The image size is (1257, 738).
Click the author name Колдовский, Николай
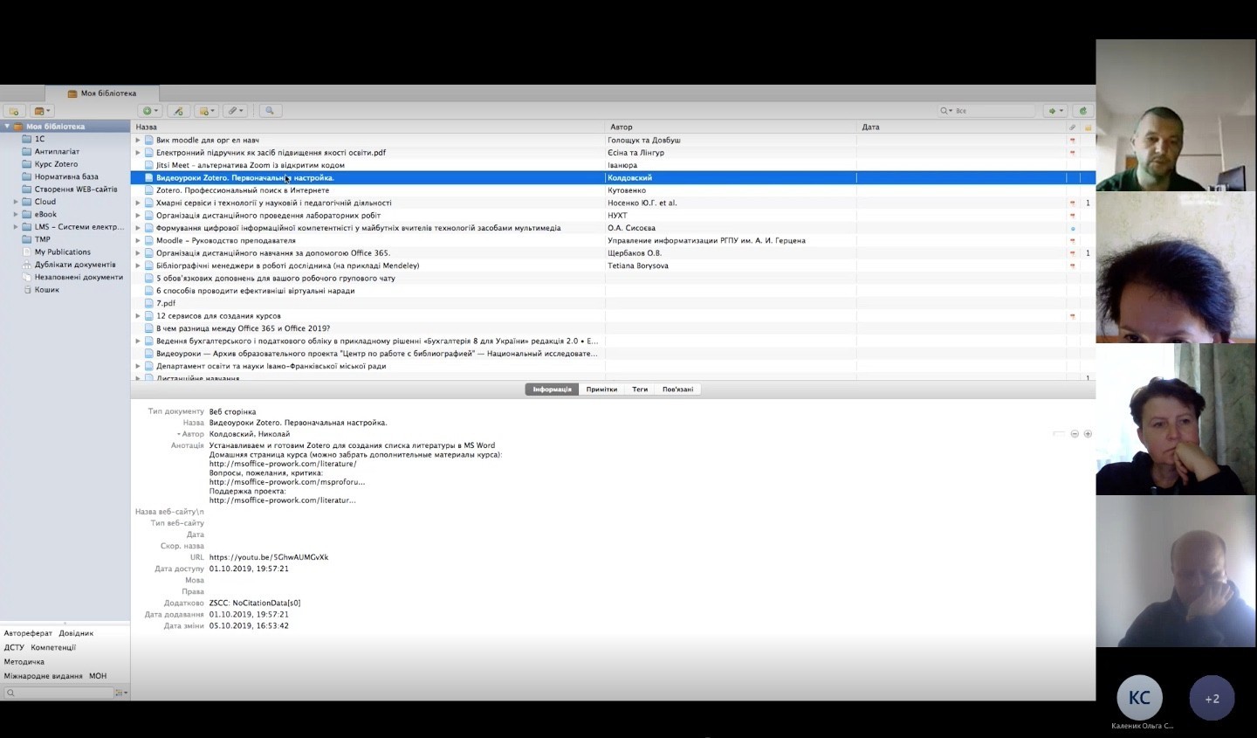[250, 434]
